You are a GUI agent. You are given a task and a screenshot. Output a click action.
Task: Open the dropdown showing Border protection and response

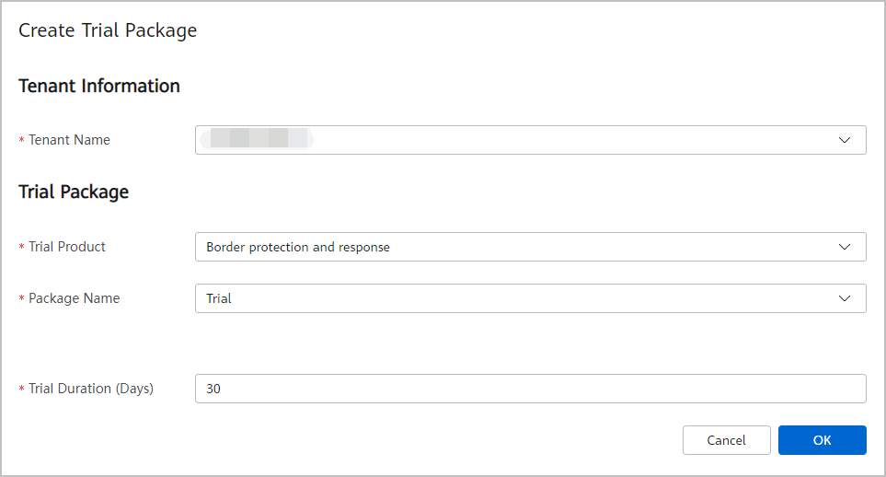pyautogui.click(x=530, y=247)
